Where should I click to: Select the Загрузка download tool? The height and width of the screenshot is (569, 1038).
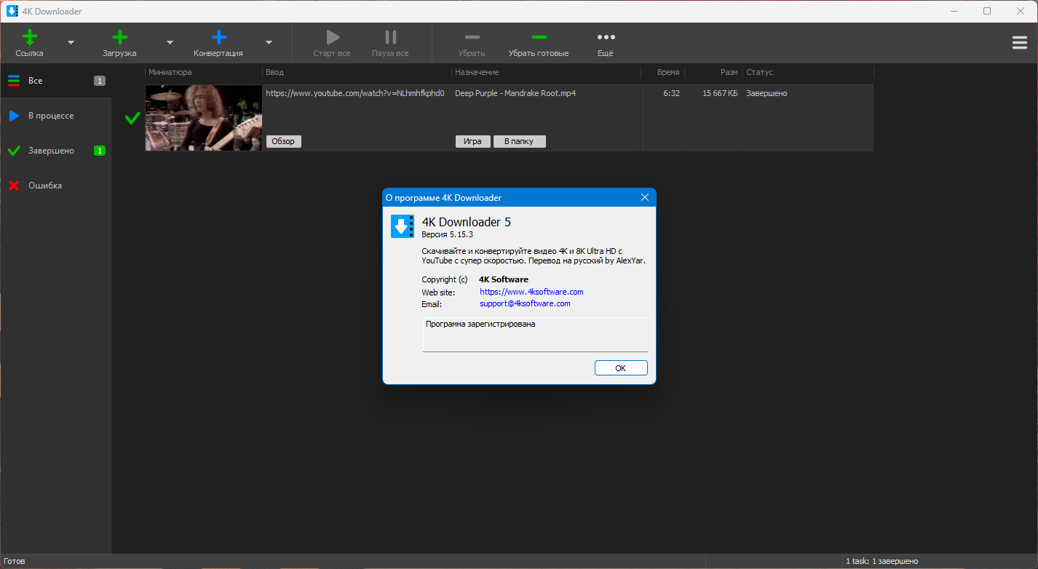tap(119, 42)
